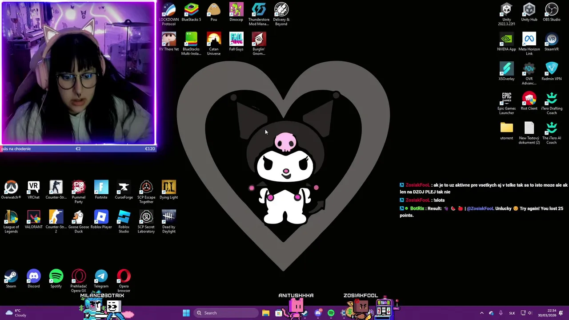Launch Overwatch shortcut
The height and width of the screenshot is (320, 569).
[x=11, y=190]
